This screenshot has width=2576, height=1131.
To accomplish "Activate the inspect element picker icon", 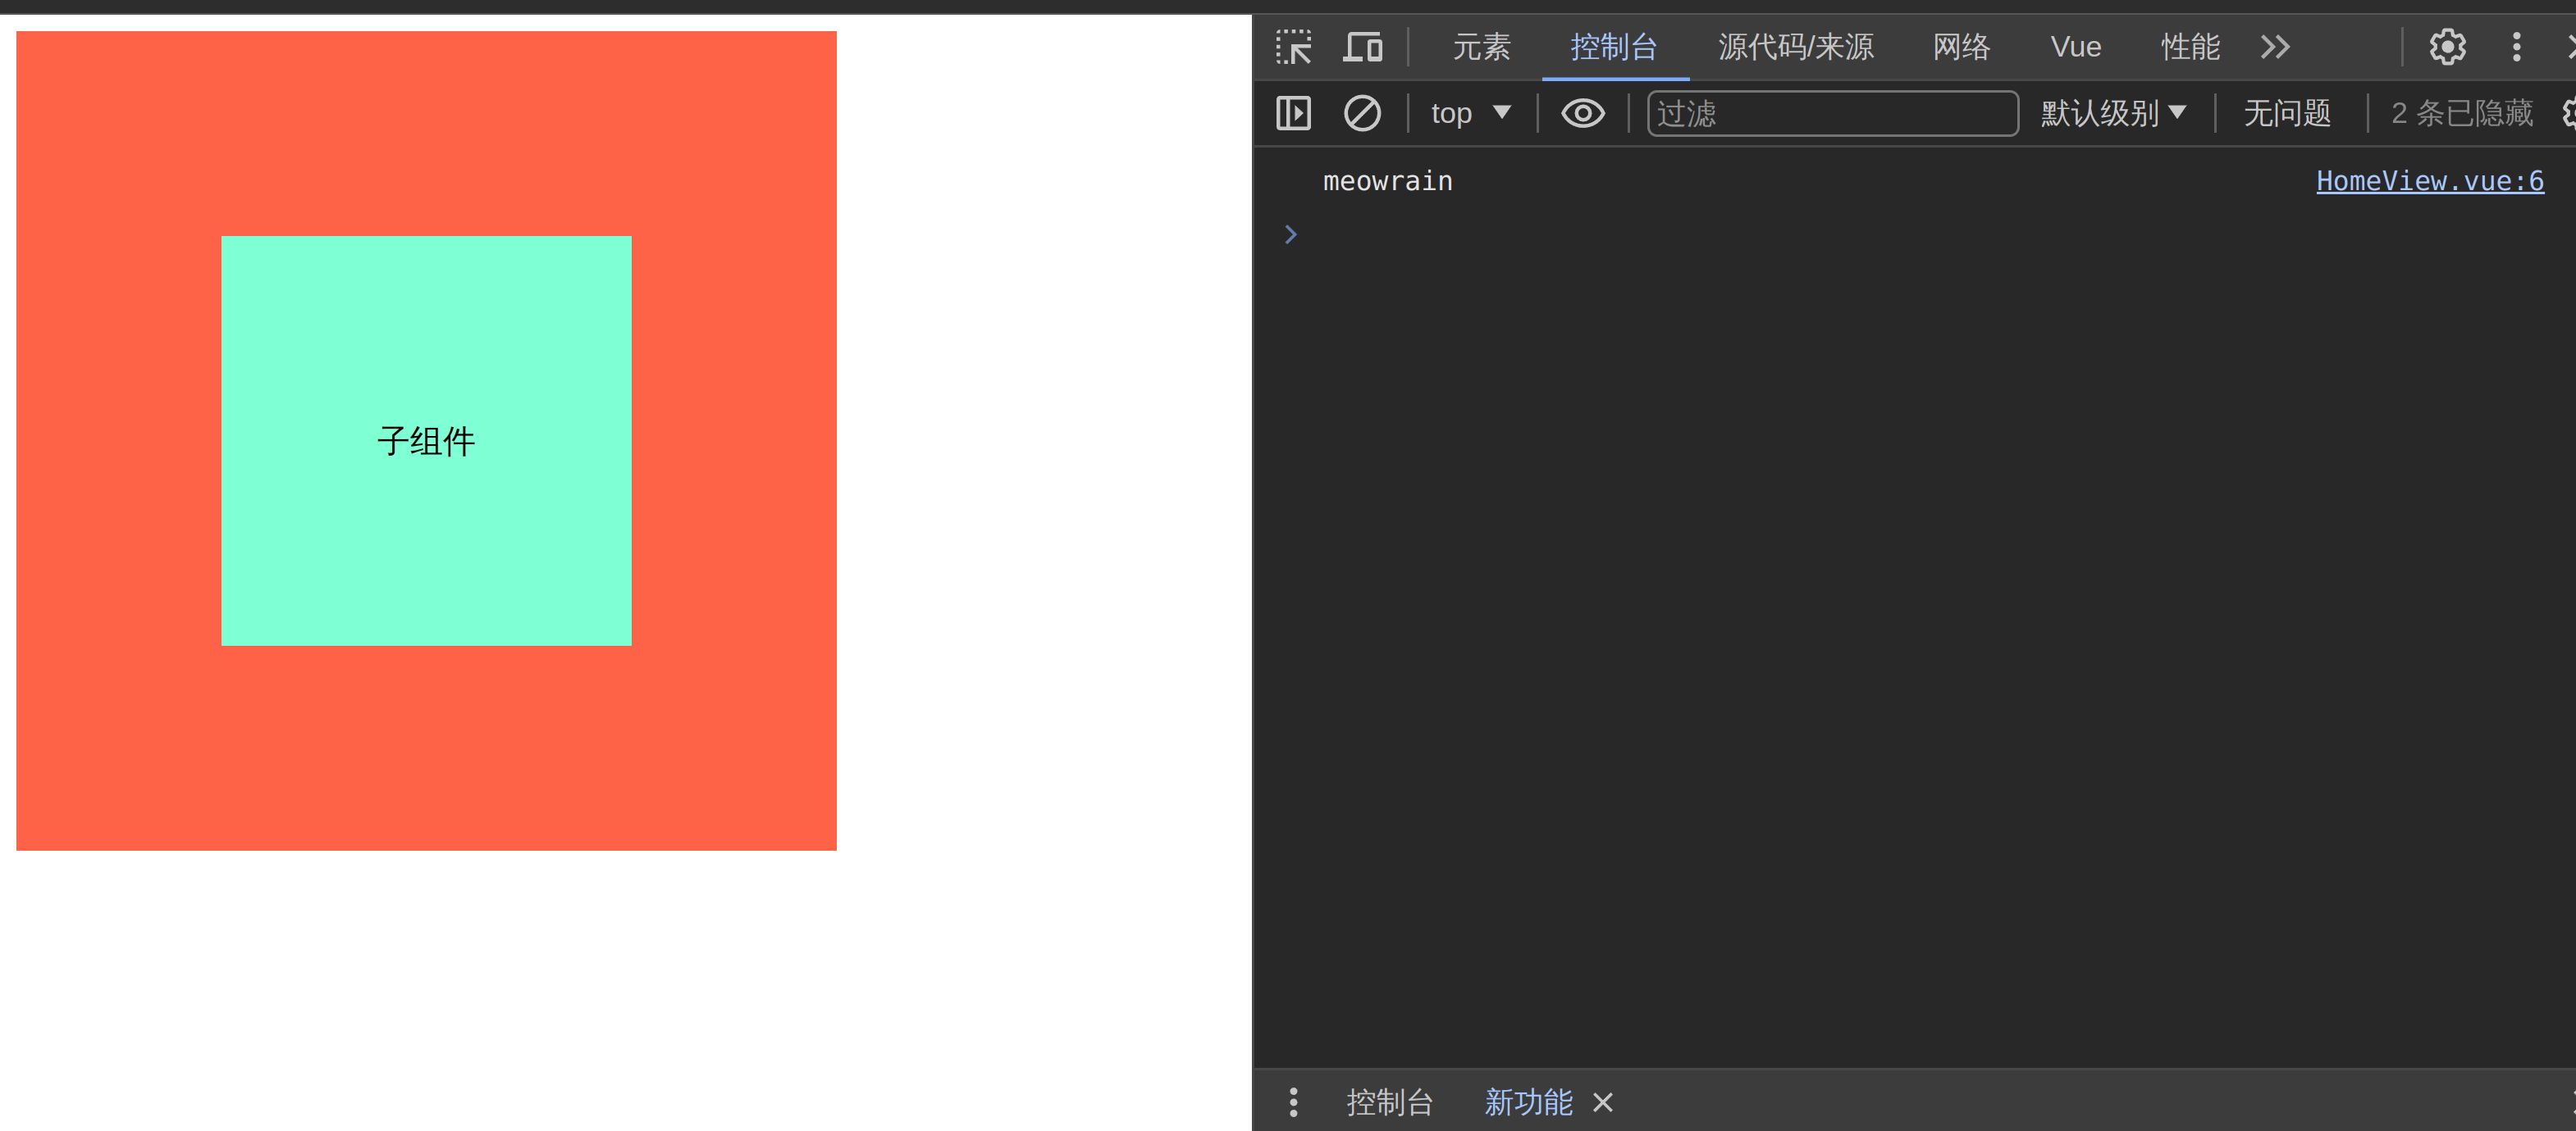I will (x=1293, y=47).
